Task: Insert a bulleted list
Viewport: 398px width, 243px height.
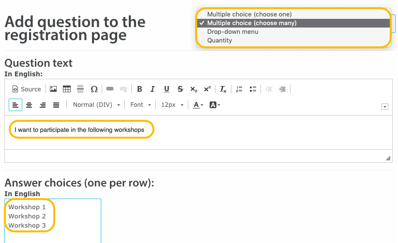Action: point(252,89)
